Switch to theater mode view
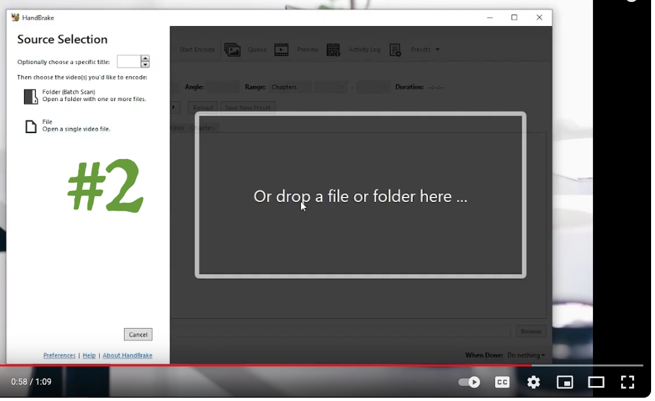The image size is (655, 401). point(596,382)
